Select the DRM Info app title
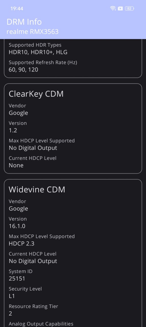The width and height of the screenshot is (146, 327). pos(24,22)
